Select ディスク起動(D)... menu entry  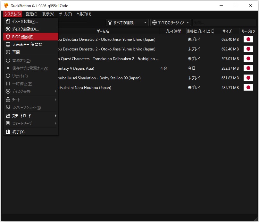point(31,29)
